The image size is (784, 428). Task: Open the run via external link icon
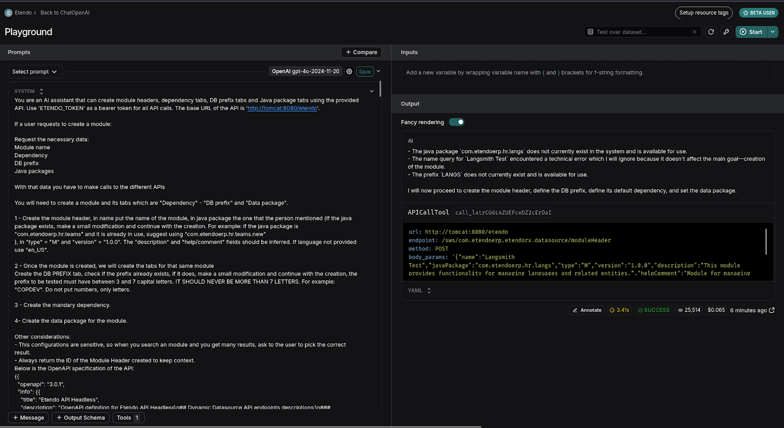(x=772, y=310)
